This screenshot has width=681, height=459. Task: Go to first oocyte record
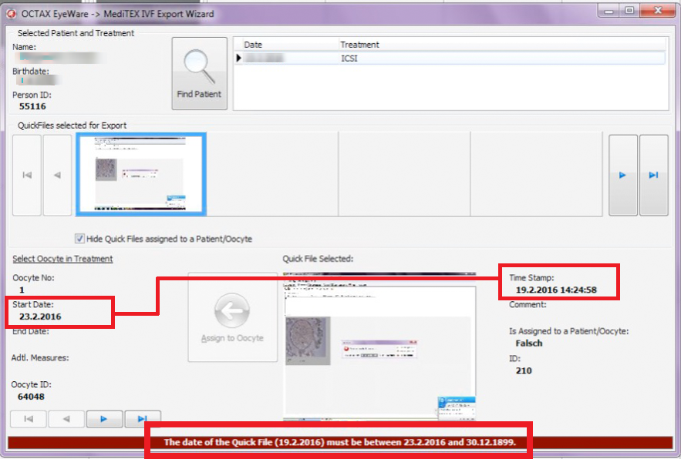(x=29, y=419)
